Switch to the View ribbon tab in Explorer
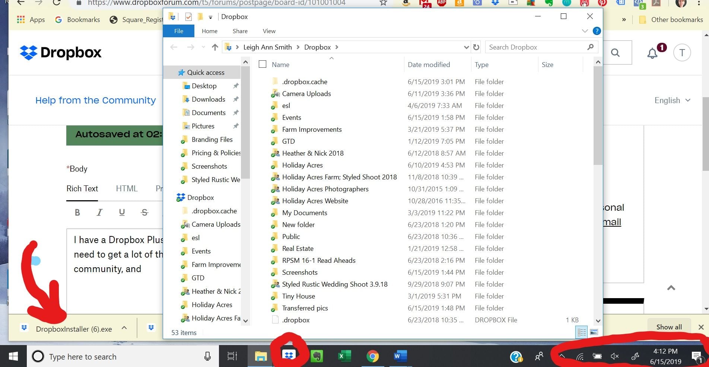This screenshot has height=367, width=709. pyautogui.click(x=268, y=31)
